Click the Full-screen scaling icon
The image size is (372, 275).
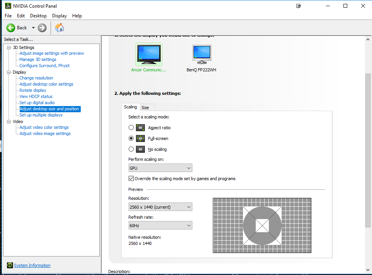click(140, 138)
